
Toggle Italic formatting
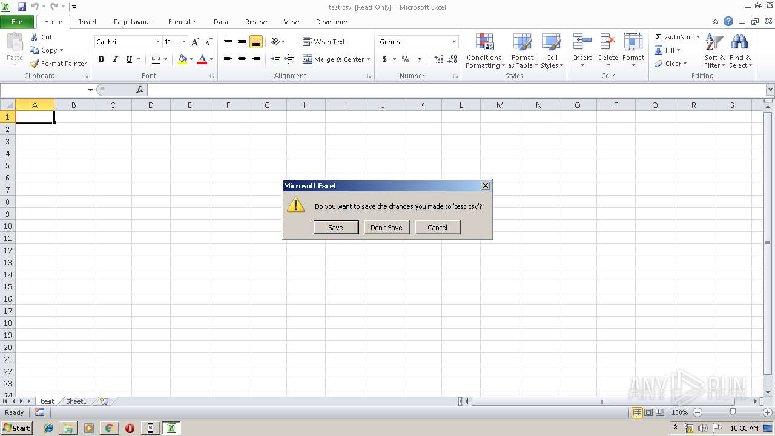point(115,59)
